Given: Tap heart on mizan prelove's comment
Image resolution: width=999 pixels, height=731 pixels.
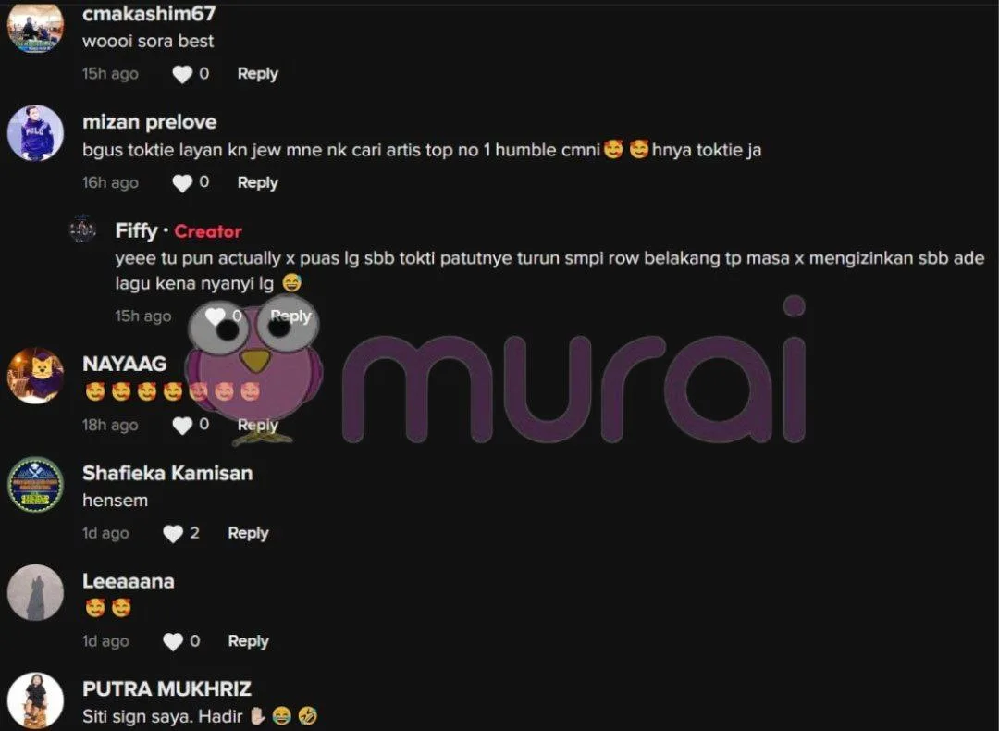Looking at the screenshot, I should [182, 183].
